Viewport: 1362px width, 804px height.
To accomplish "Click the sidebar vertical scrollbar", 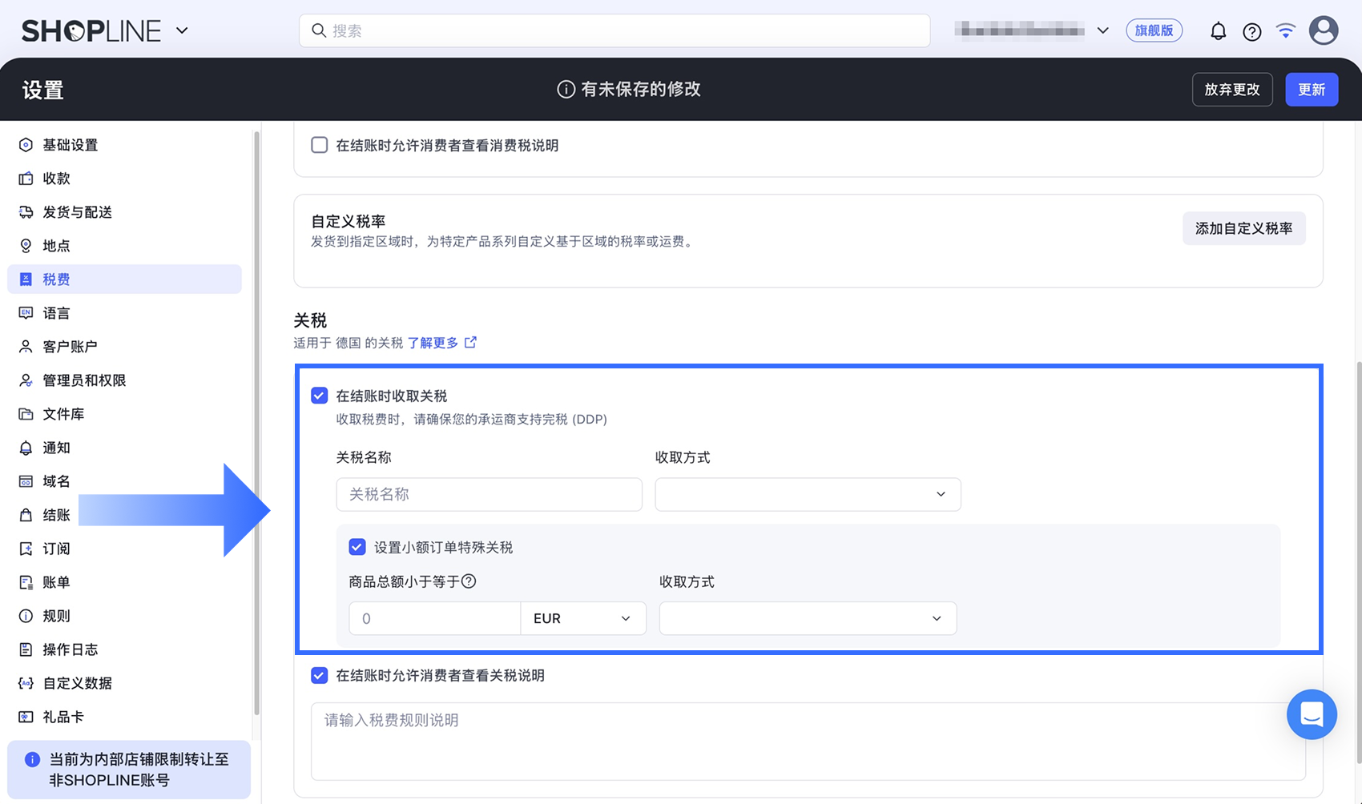I will (x=256, y=423).
